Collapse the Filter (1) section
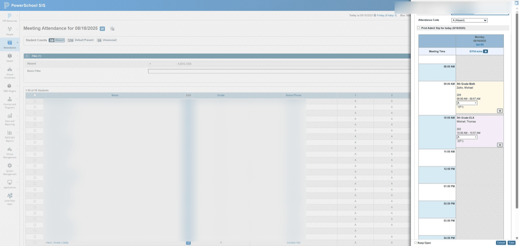The image size is (519, 246). coord(27,56)
